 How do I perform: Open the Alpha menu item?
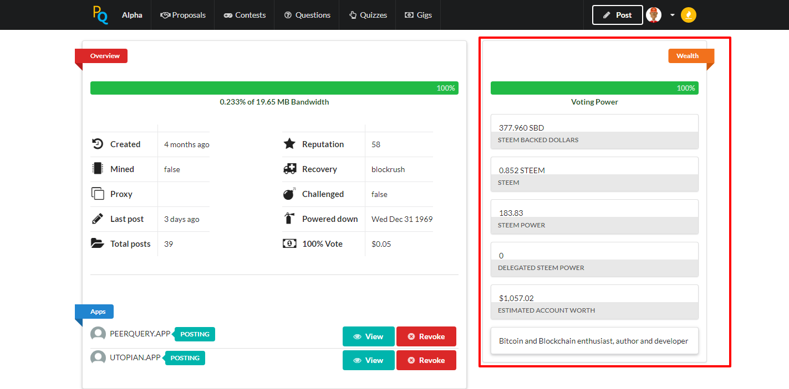click(x=132, y=15)
